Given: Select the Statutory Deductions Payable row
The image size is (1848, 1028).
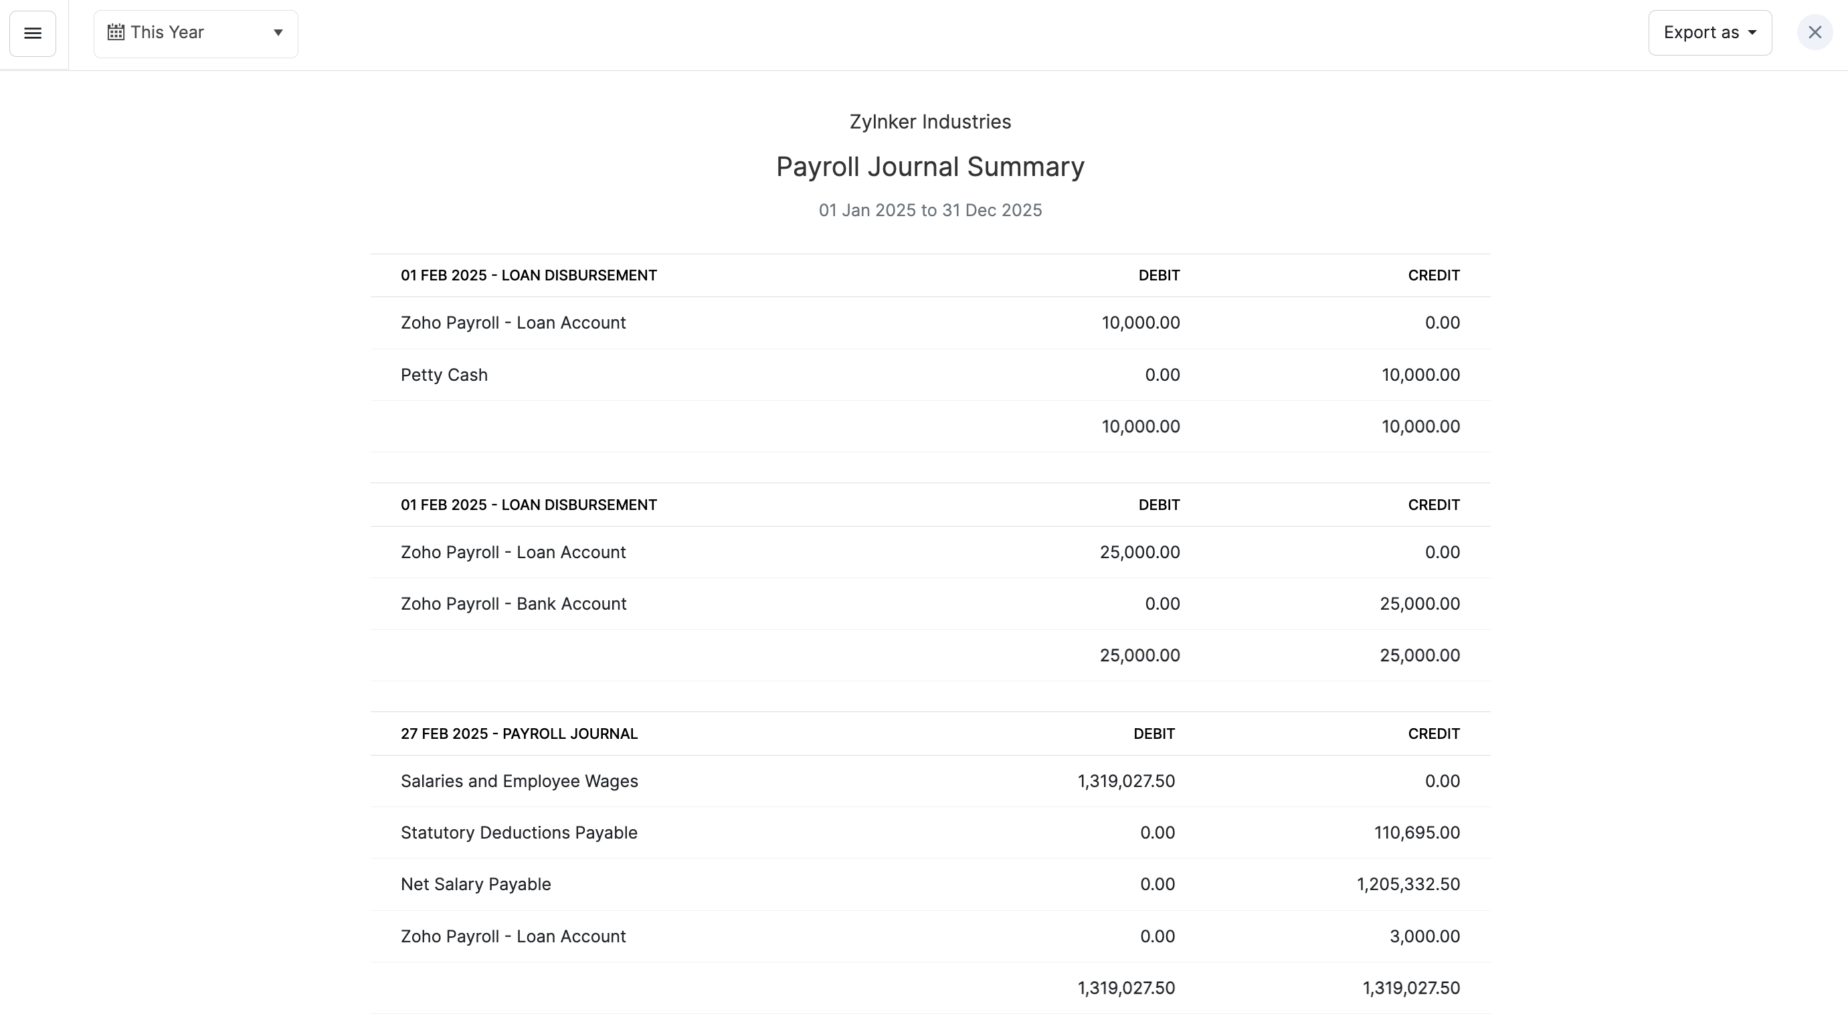Looking at the screenshot, I should [x=519, y=833].
